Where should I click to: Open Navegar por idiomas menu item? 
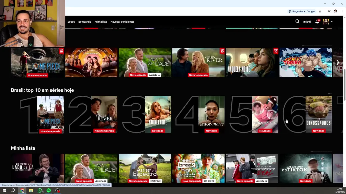(x=122, y=22)
